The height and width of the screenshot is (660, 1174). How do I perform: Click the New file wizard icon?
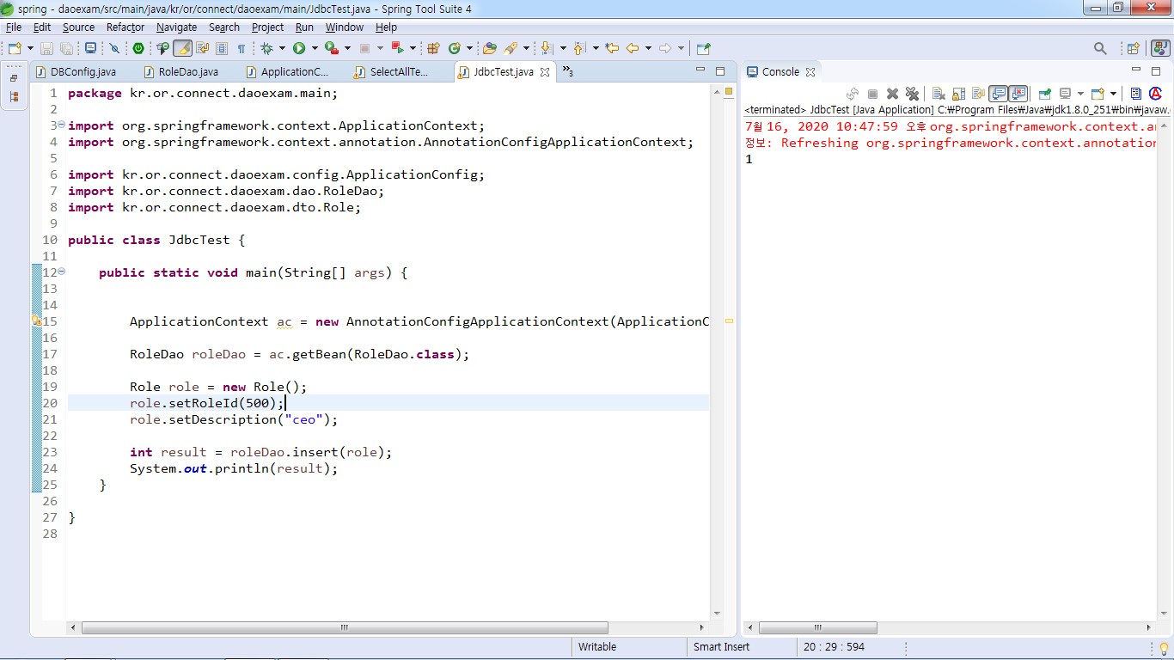click(x=14, y=48)
